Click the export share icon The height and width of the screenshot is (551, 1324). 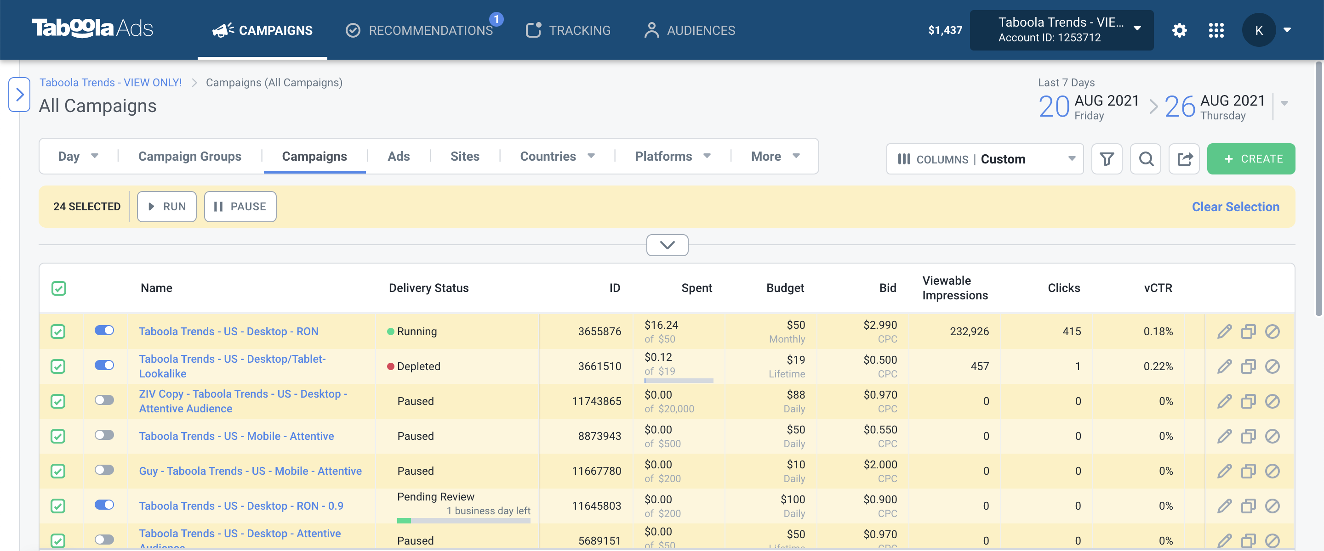(x=1184, y=159)
